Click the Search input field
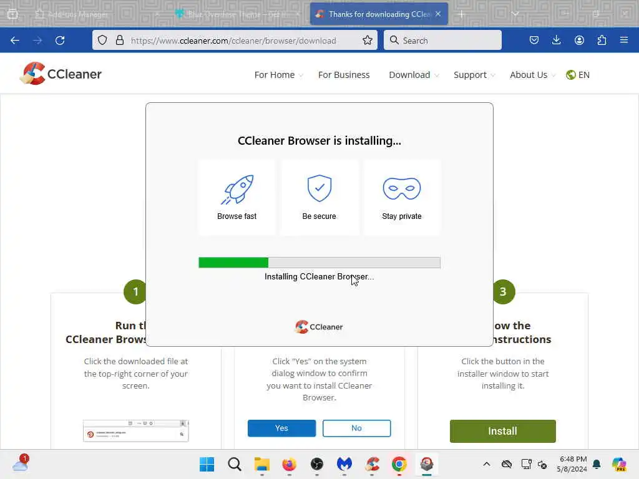Image resolution: width=639 pixels, height=479 pixels. (x=442, y=41)
